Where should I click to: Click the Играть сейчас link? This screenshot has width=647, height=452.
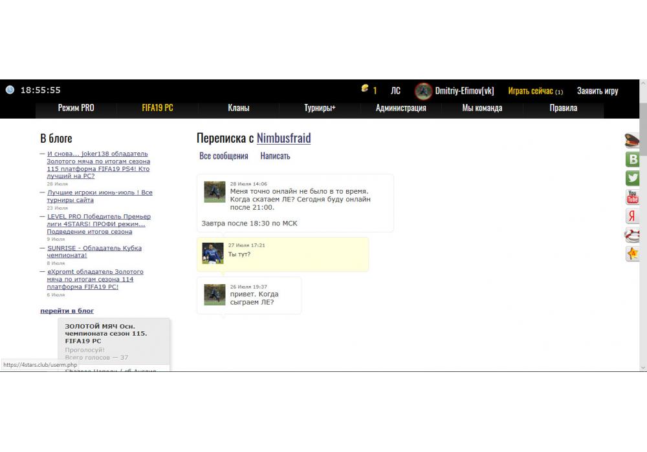click(x=530, y=91)
